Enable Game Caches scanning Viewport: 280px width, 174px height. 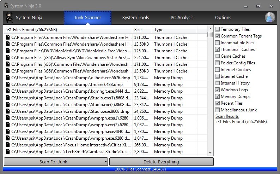217,56
